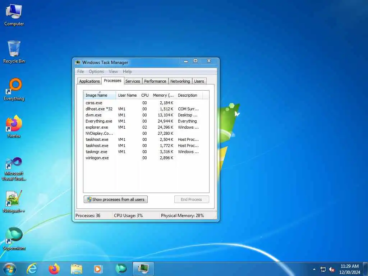Click the End Process button

192,199
